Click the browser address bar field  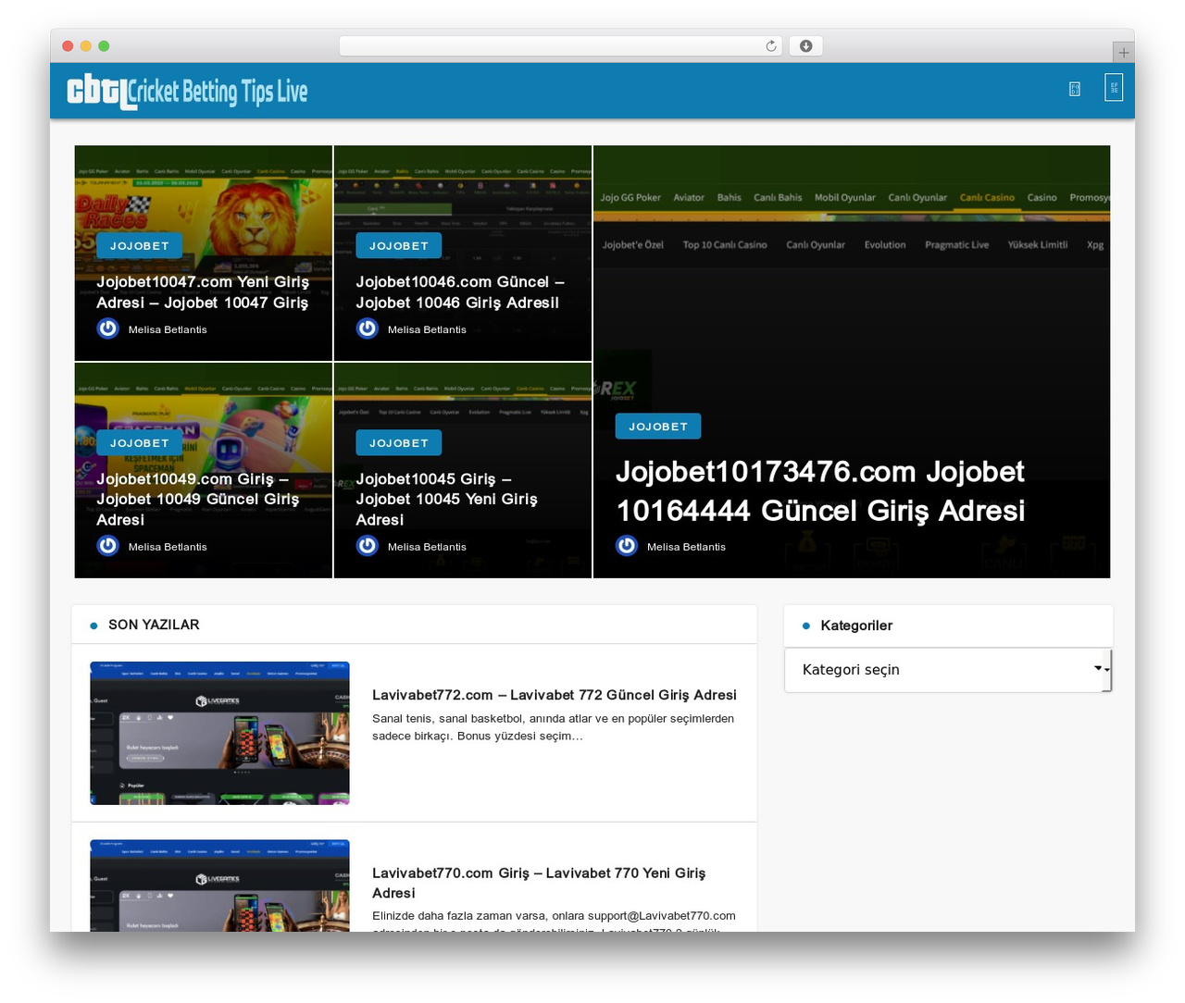(560, 46)
